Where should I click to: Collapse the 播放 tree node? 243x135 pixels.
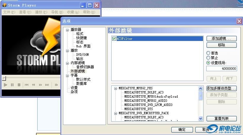(x=67, y=51)
